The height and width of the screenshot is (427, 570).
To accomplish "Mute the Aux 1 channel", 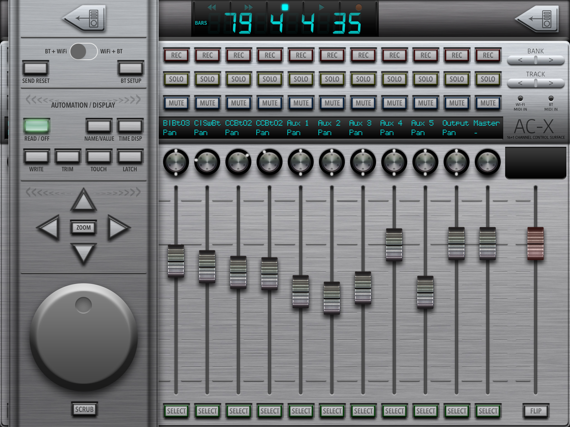I will 301,103.
